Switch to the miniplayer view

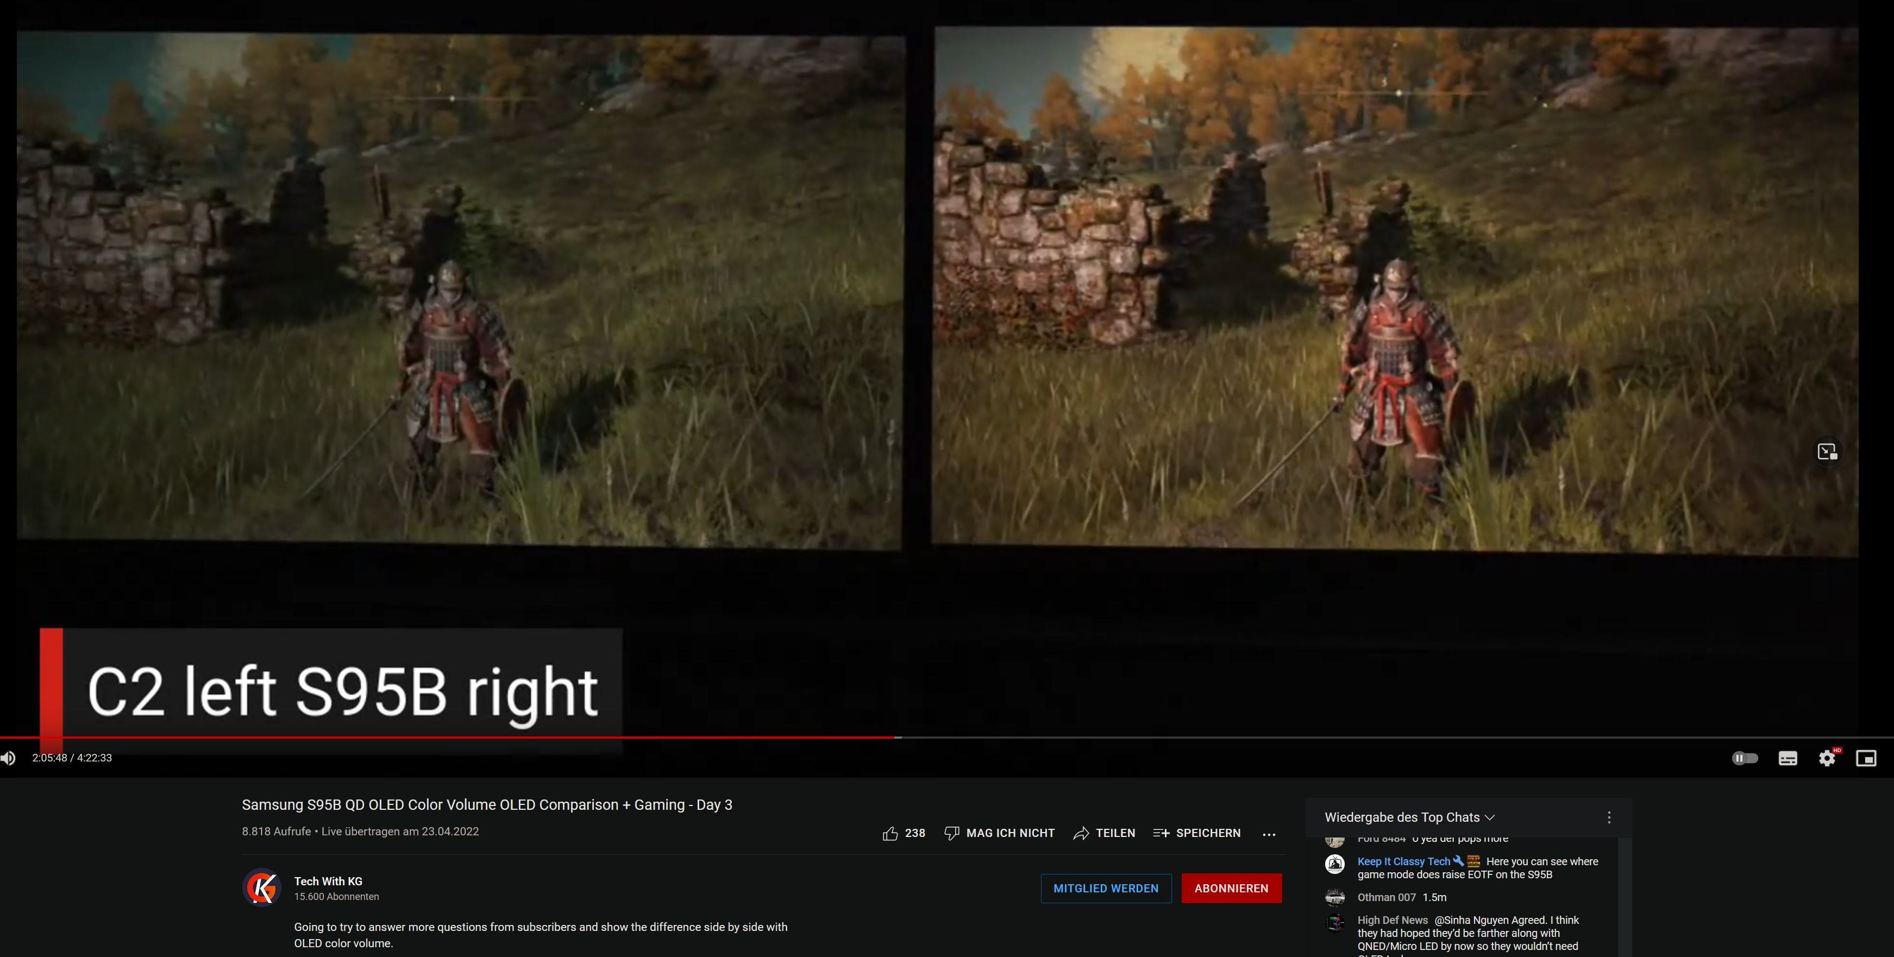[1866, 758]
